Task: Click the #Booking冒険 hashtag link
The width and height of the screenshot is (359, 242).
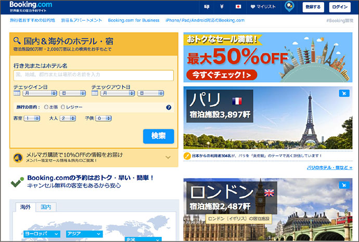Action: (340, 21)
